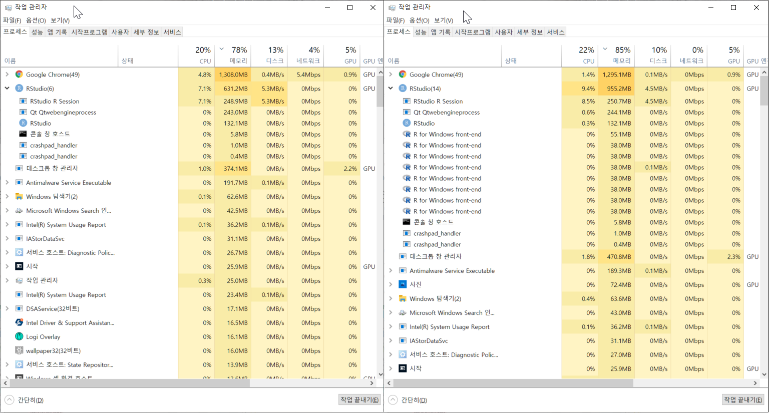Viewport: 770px width, 413px height.
Task: Open 옵션(O) menu in right window
Action: [x=419, y=21]
